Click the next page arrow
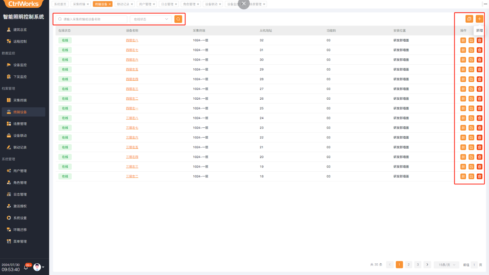This screenshot has width=489, height=275. pos(427,265)
